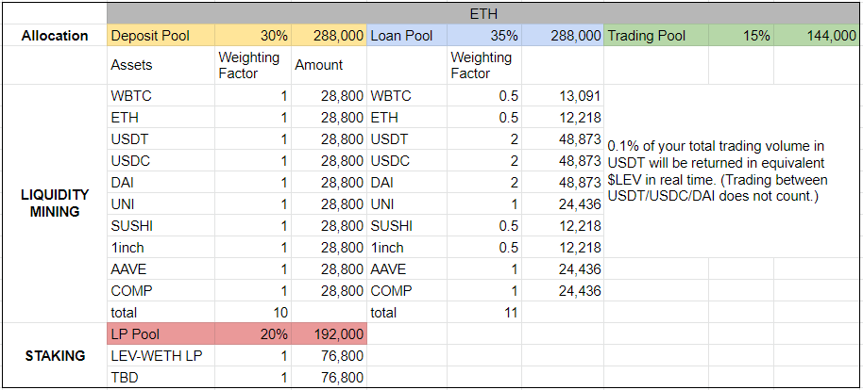
Task: Click the Loan Pool WBTC 13,091 amount
Action: [563, 95]
